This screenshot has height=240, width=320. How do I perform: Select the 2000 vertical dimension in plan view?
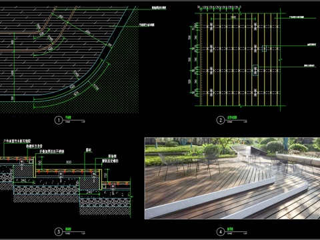coord(13,73)
